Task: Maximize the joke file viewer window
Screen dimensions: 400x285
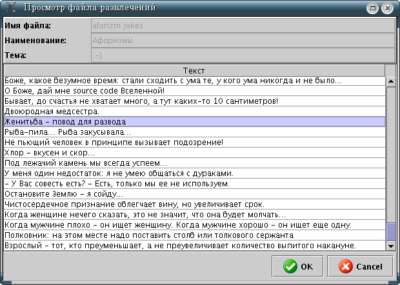Action: pyautogui.click(x=372, y=8)
